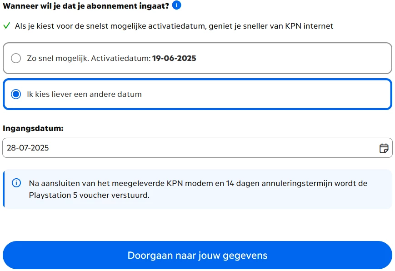Click the "Ik kies liever een andere datum" label text

pos(85,94)
